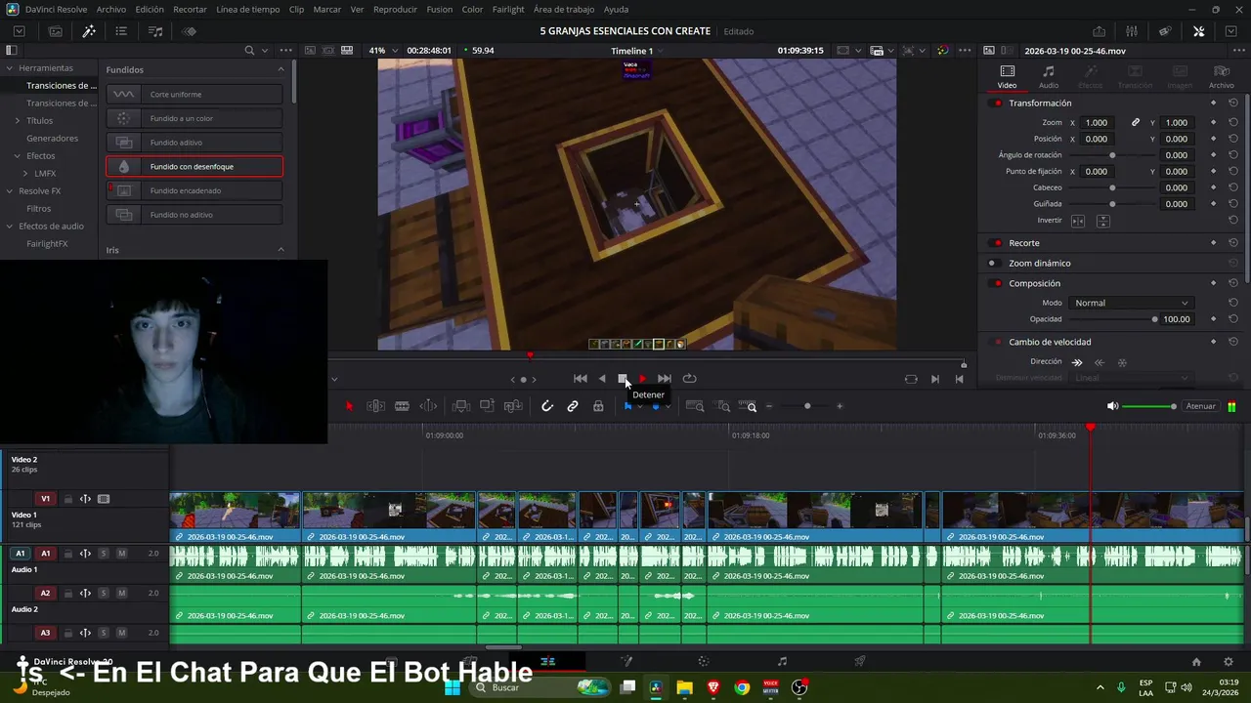
Task: Expand the Títulos category
Action: click(17, 121)
